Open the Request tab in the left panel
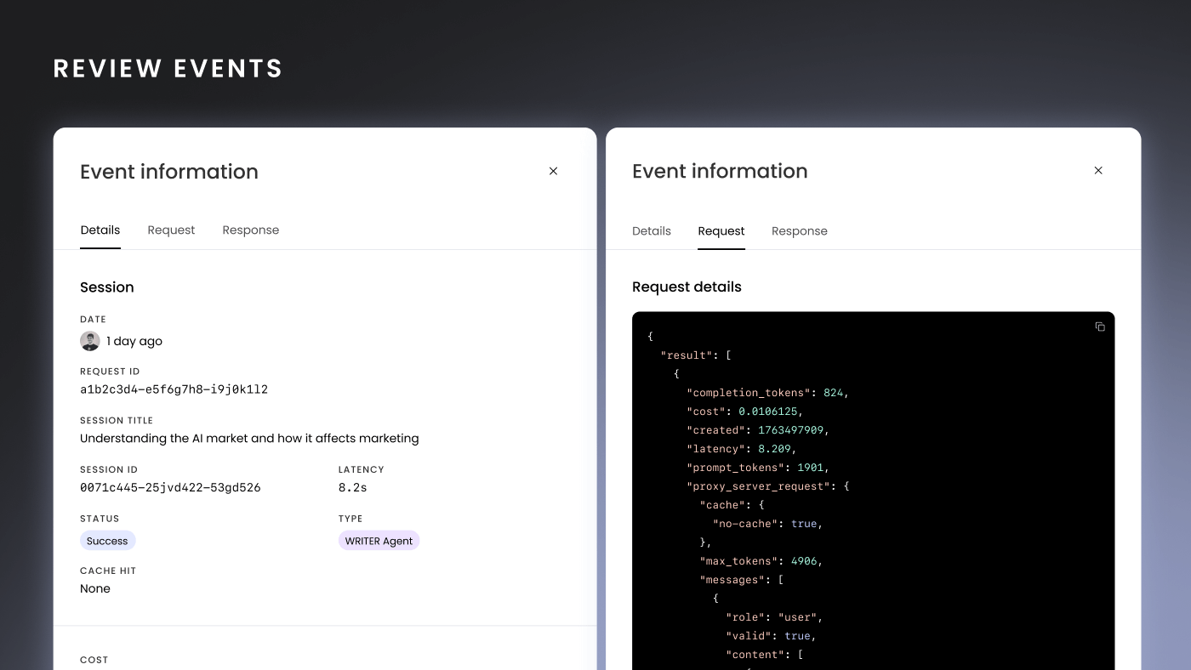The width and height of the screenshot is (1191, 670). tap(171, 230)
